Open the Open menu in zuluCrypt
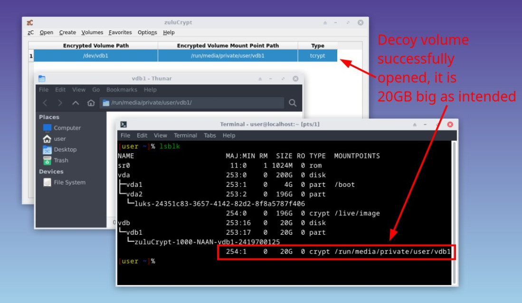Viewport: 522px width, 303px height. [46, 33]
